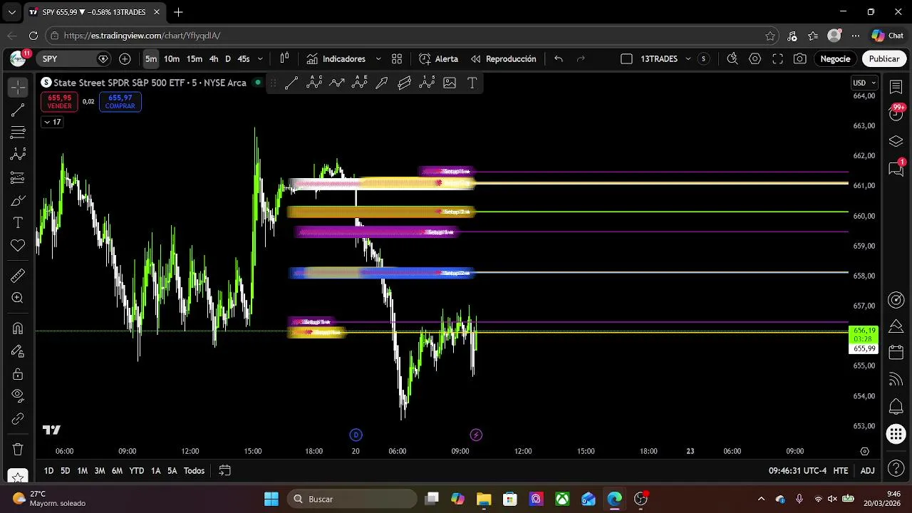Enter fullscreen chart mode

pyautogui.click(x=777, y=59)
